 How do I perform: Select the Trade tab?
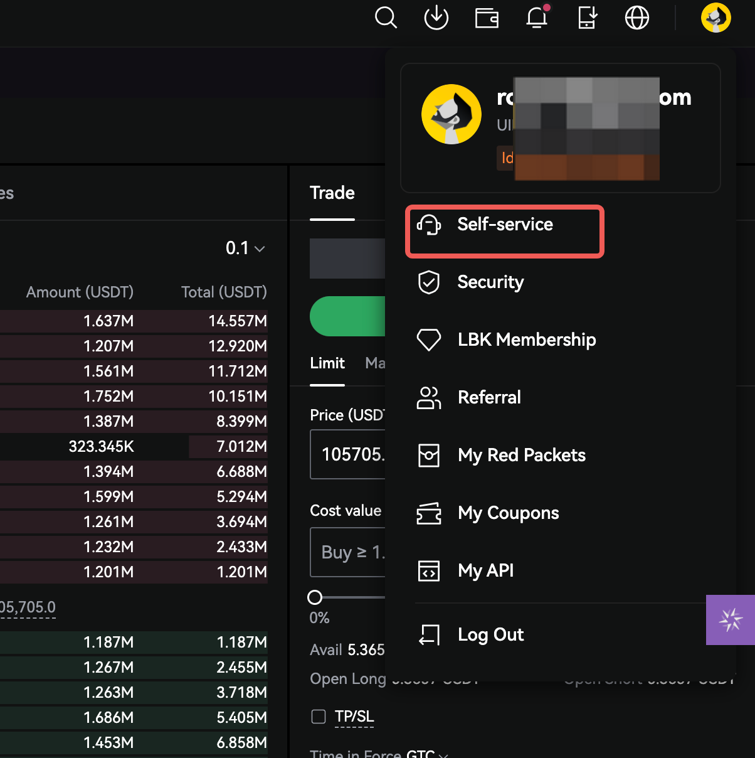332,193
